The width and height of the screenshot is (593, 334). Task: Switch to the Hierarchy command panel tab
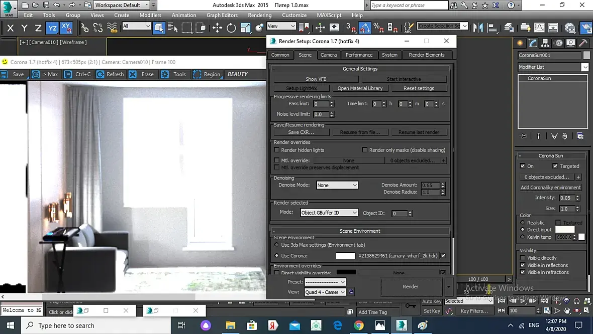[x=545, y=43]
